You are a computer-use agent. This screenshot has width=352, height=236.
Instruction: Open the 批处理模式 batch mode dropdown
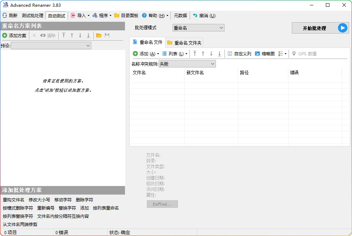pyautogui.click(x=198, y=27)
